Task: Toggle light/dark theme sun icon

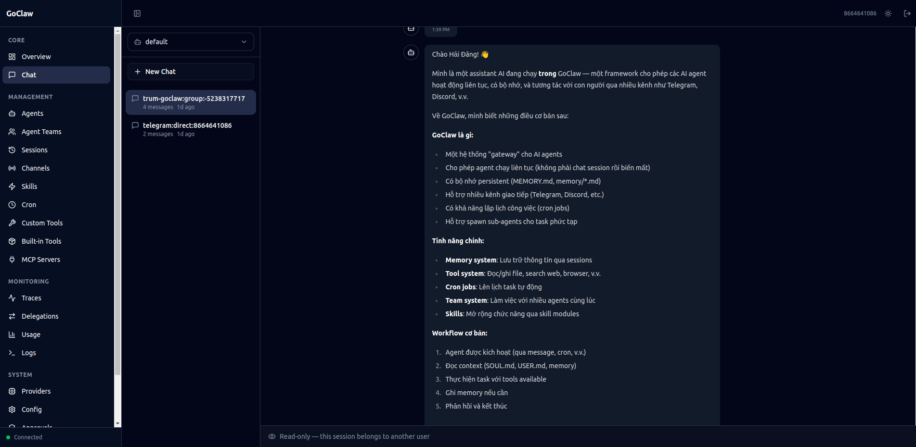Action: (x=888, y=13)
